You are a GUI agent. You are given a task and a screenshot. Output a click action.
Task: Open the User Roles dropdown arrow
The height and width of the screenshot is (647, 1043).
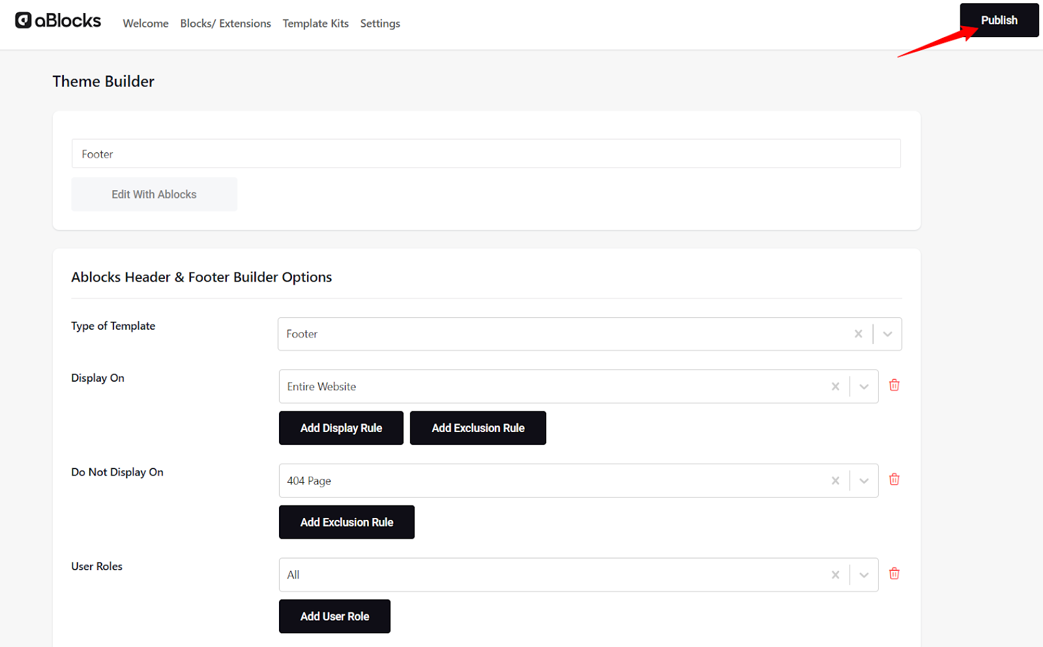coord(864,575)
